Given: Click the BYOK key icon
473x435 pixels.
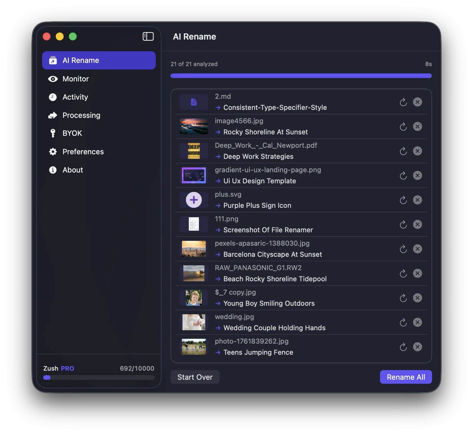Looking at the screenshot, I should tap(53, 133).
